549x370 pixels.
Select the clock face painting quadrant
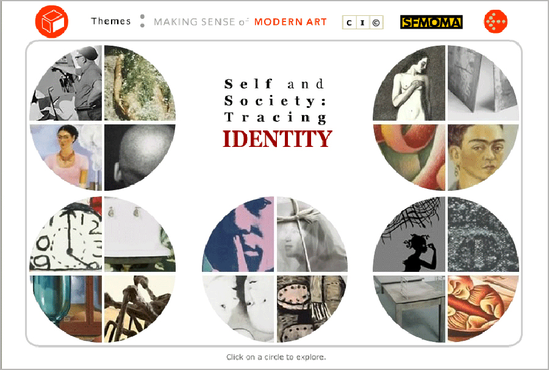coord(66,234)
